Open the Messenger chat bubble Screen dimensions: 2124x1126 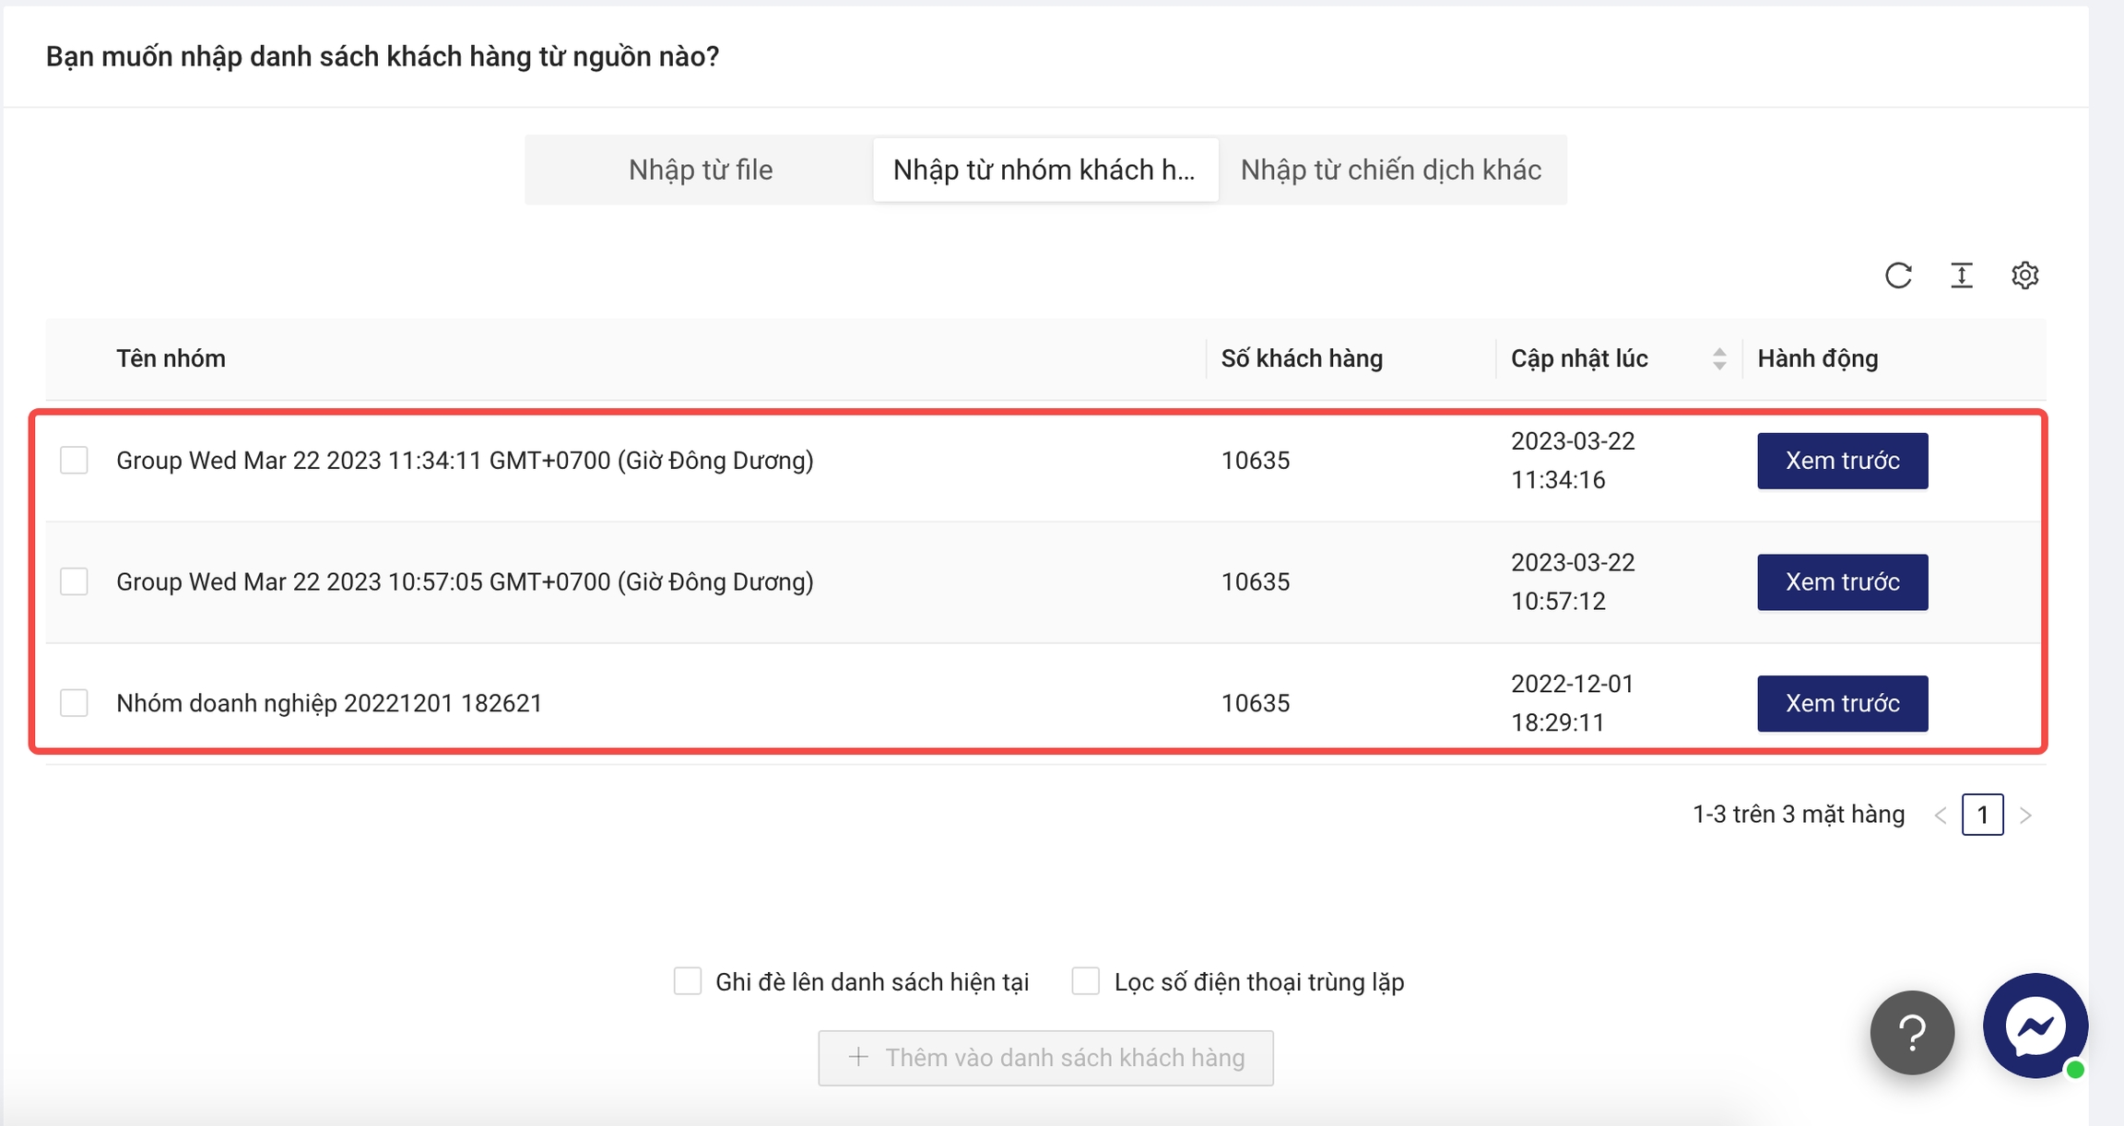(2035, 1026)
